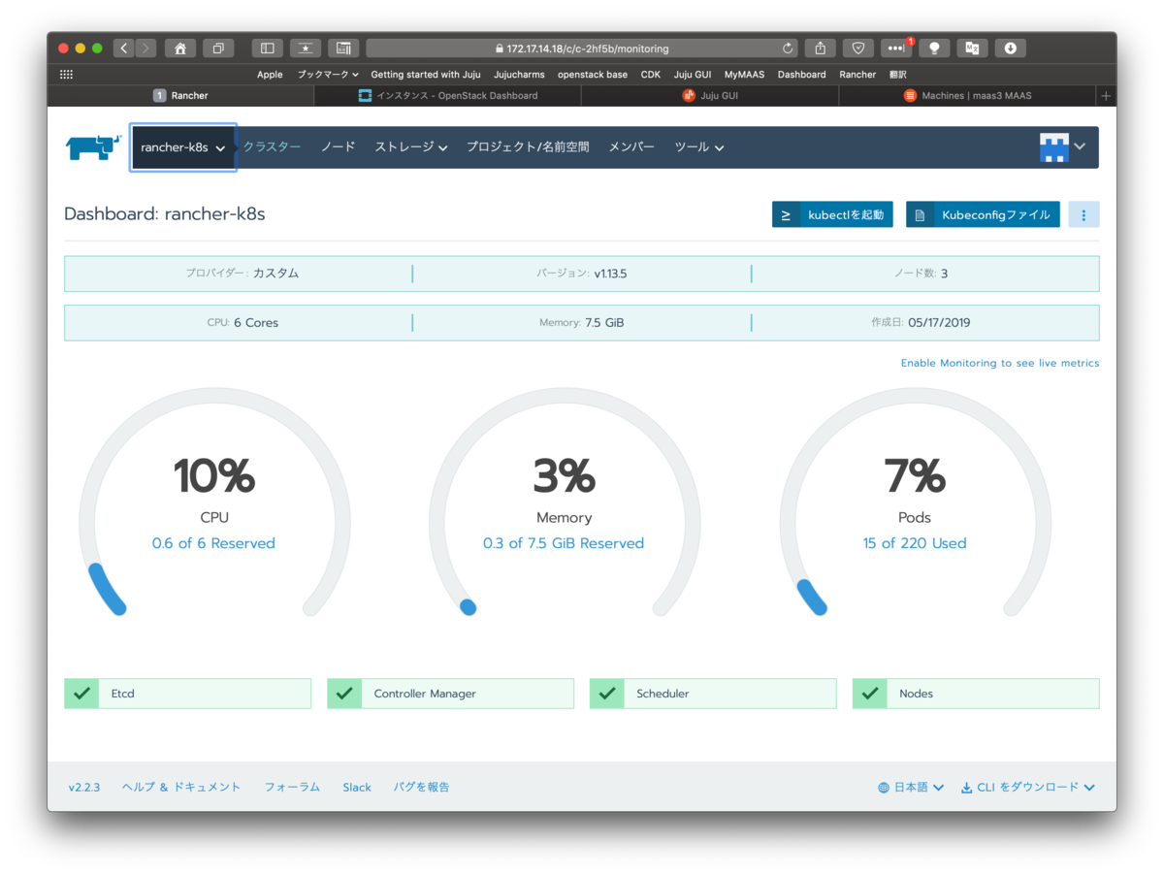Click the CPU 10% gauge
Image resolution: width=1164 pixels, height=874 pixels.
click(213, 504)
